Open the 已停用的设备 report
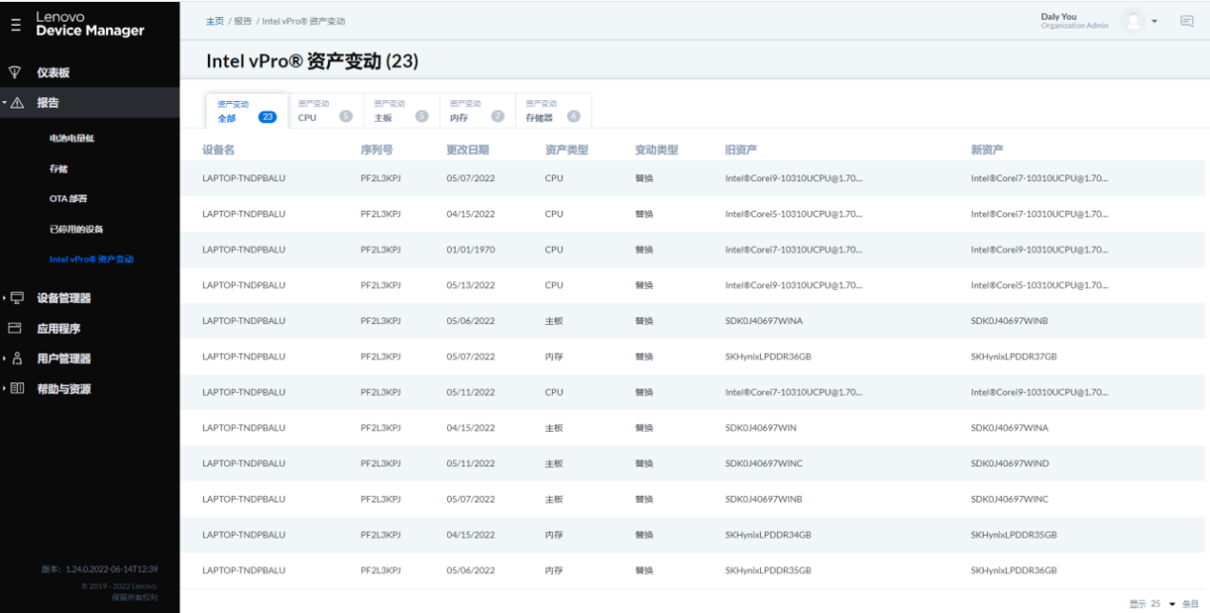 pos(76,229)
